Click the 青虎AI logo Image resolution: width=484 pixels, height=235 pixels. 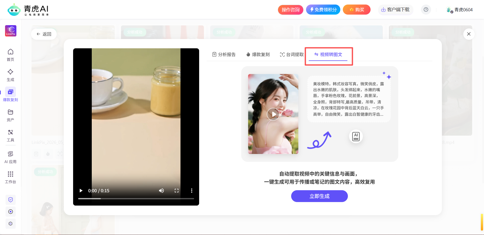point(28,10)
